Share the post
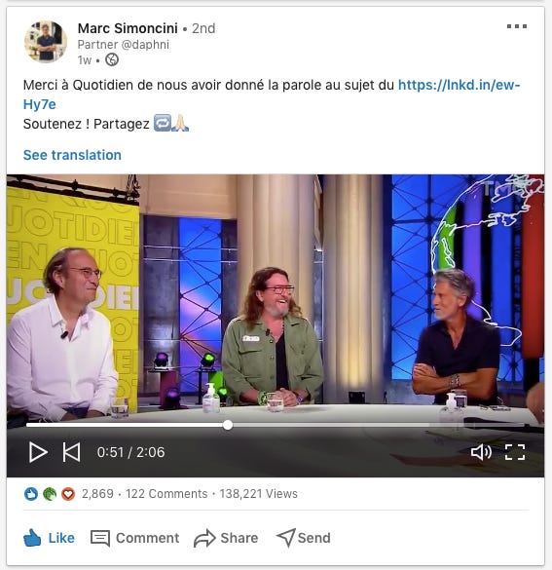Image resolution: width=552 pixels, height=570 pixels. click(x=226, y=538)
